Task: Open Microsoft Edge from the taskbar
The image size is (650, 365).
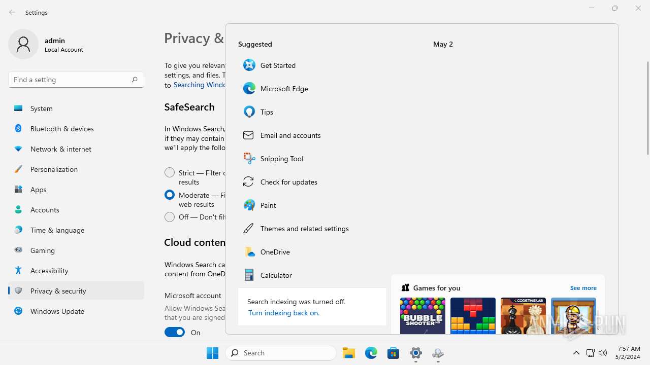Action: (x=371, y=353)
